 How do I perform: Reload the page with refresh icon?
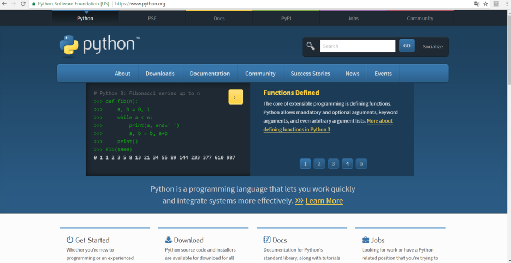[23, 4]
